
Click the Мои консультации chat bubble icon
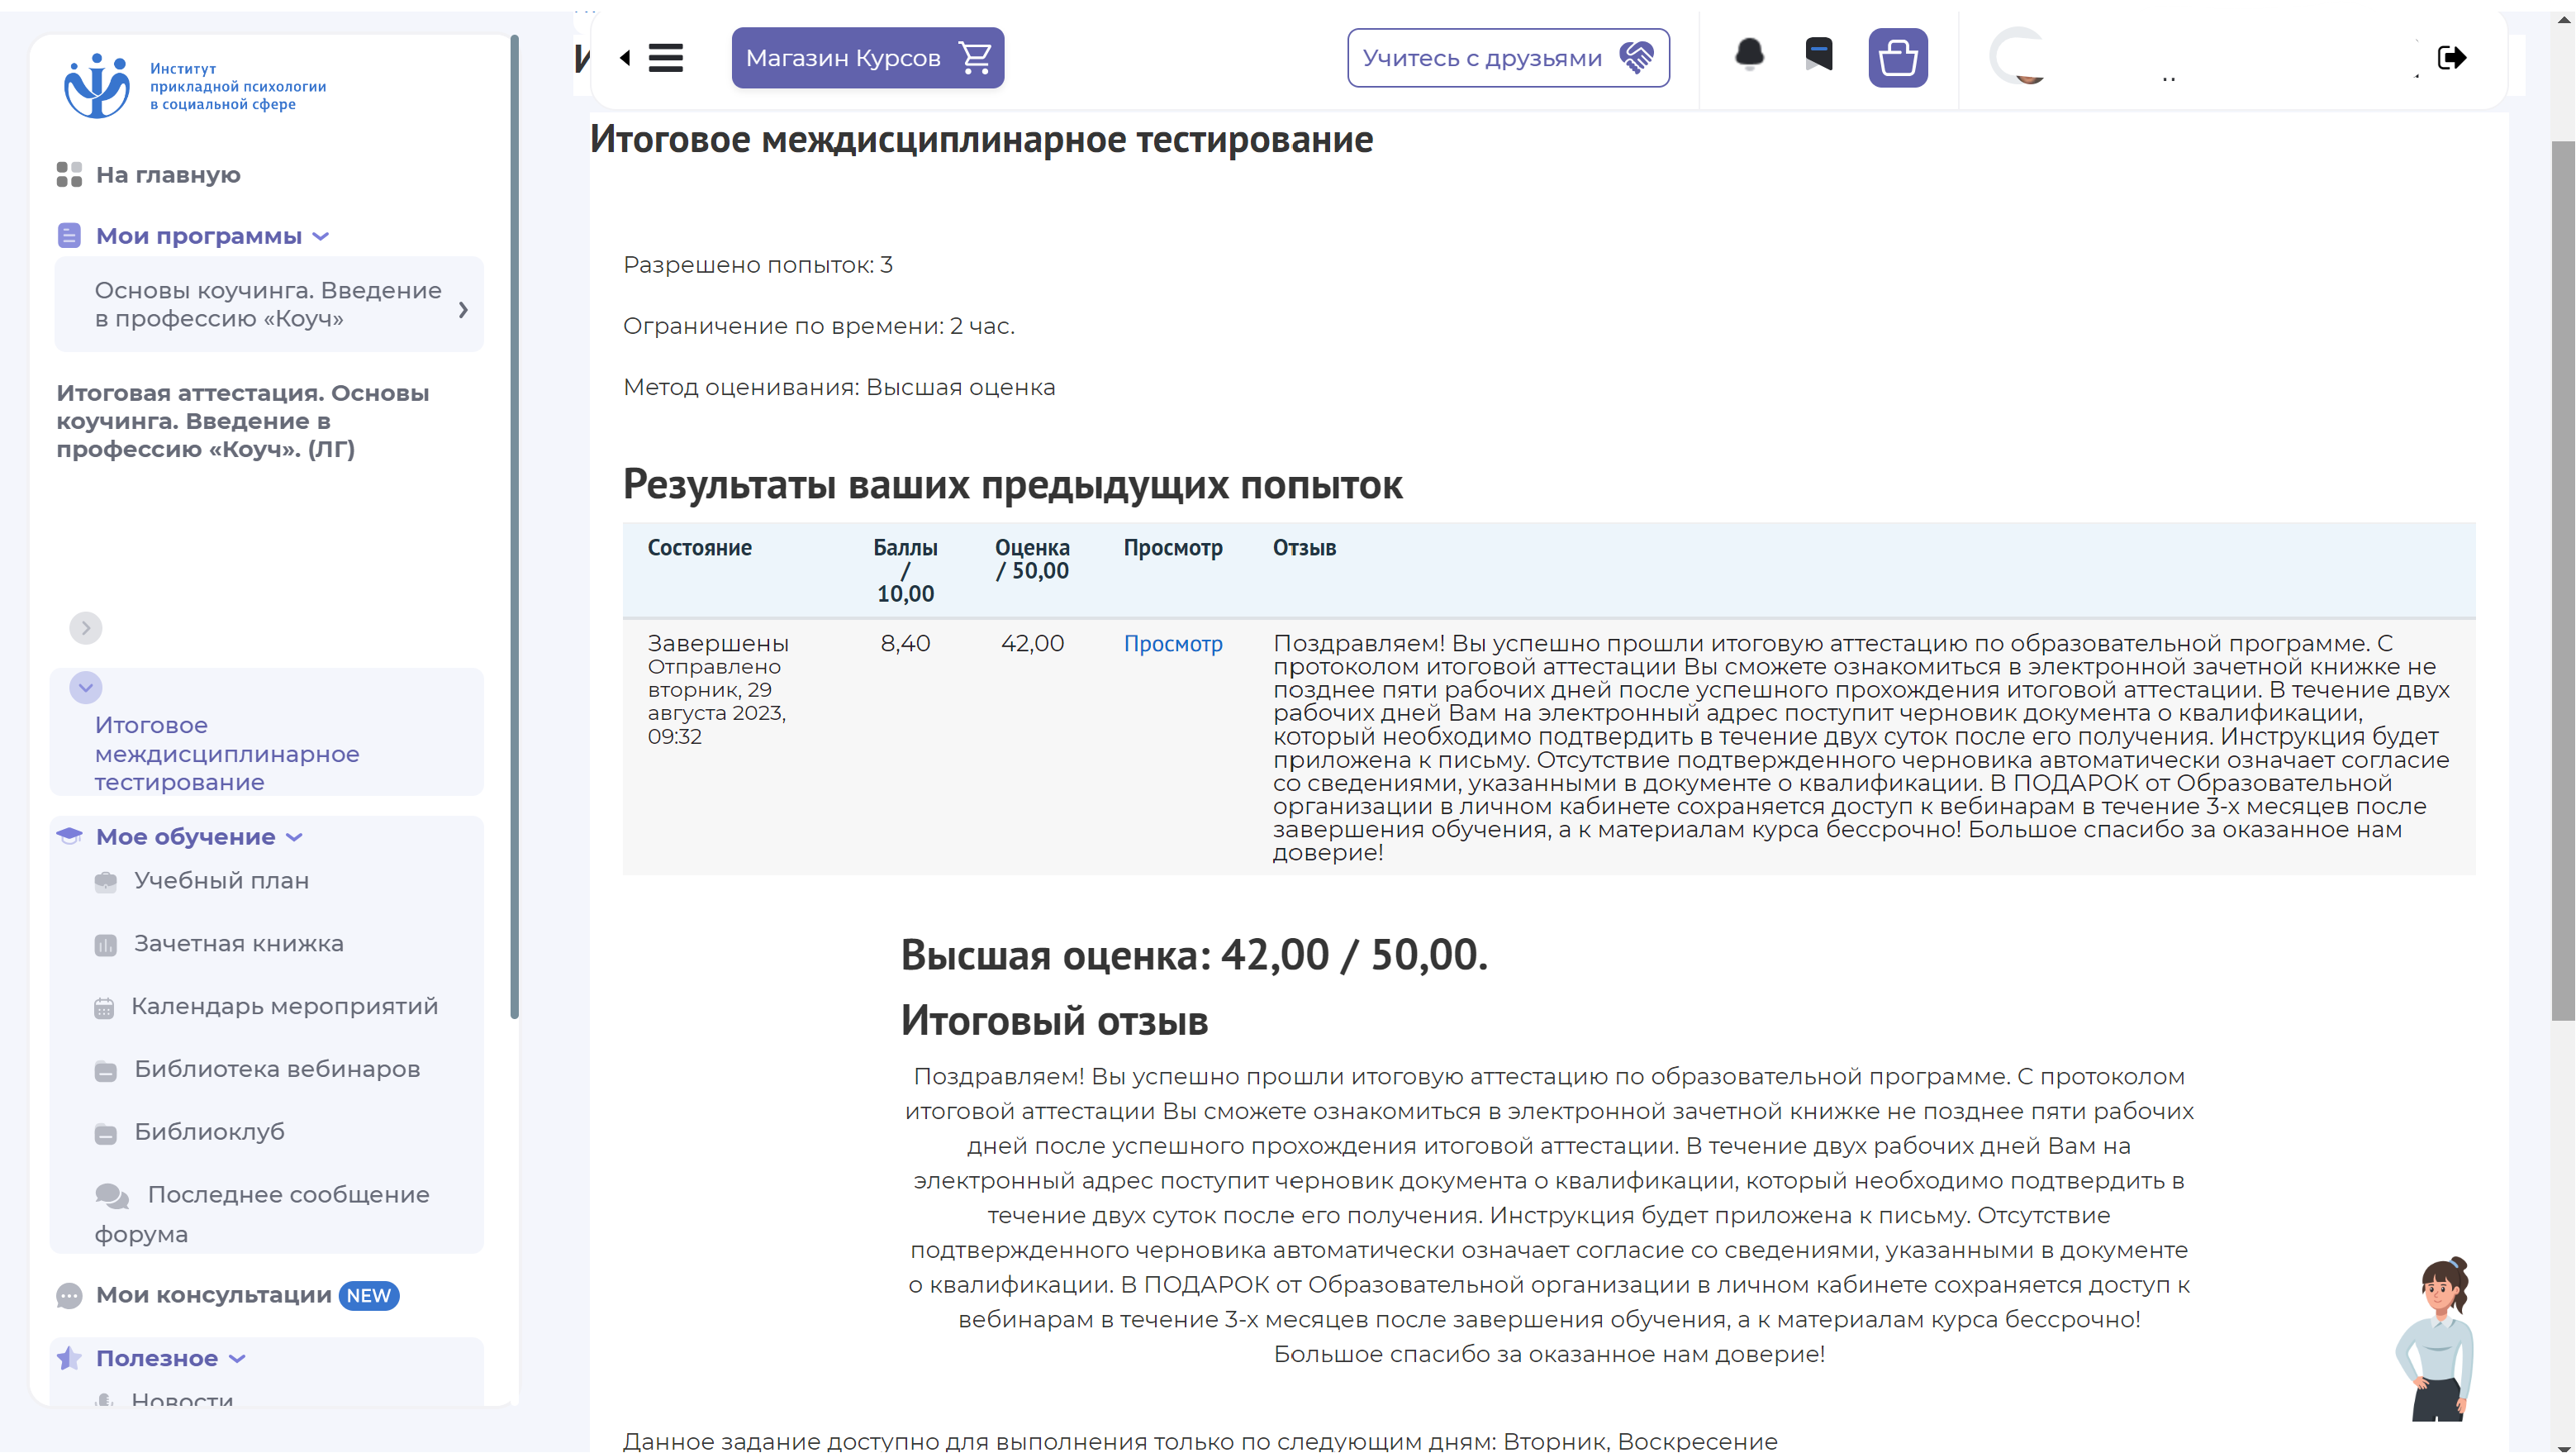pyautogui.click(x=69, y=1296)
